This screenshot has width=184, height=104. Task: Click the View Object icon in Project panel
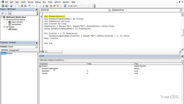tap(6, 13)
